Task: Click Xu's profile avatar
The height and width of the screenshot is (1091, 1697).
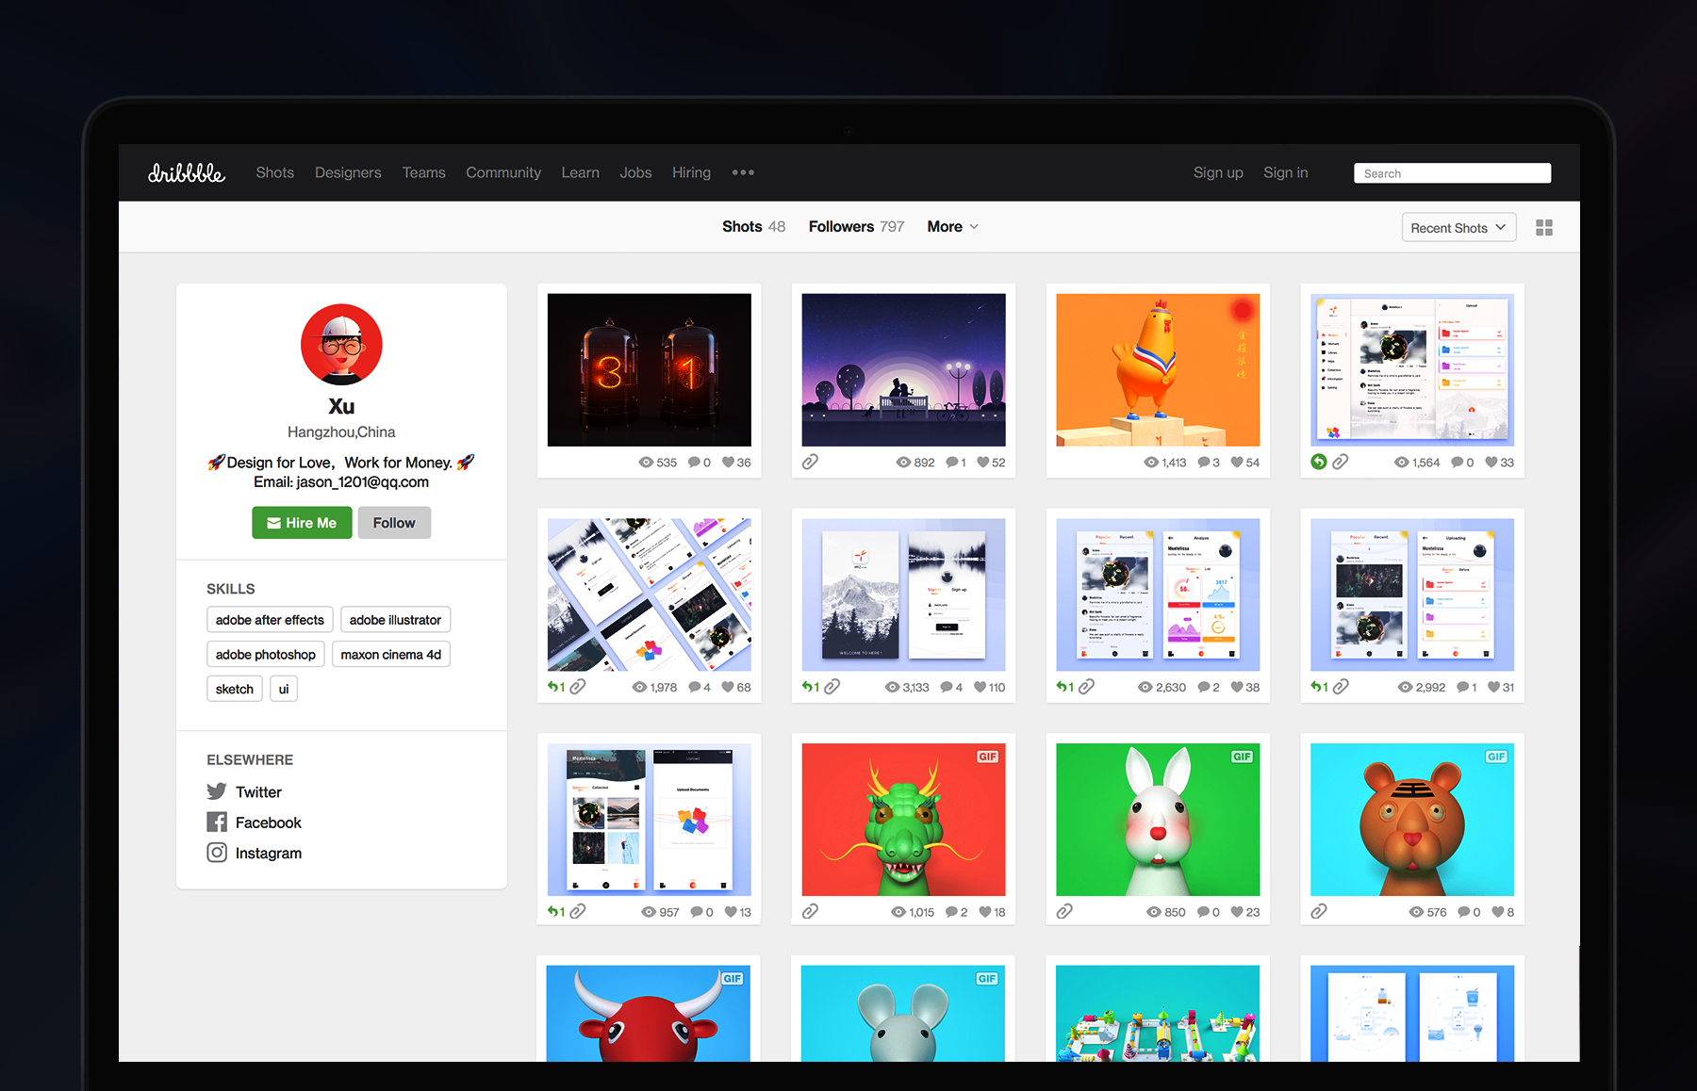Action: (341, 344)
